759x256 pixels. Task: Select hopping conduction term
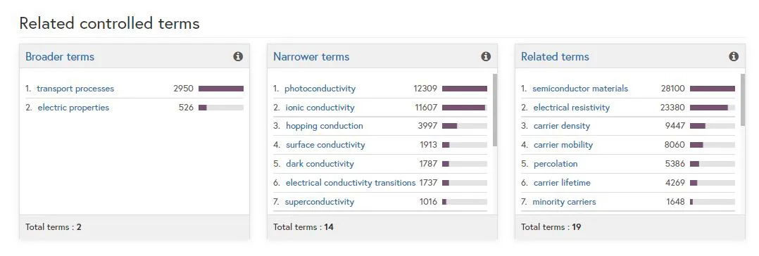(325, 126)
